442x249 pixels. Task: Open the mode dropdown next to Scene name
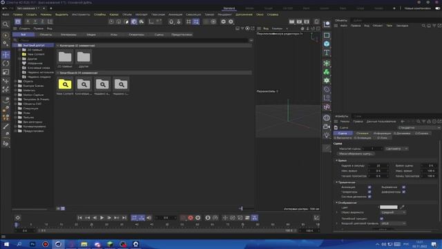(419, 127)
